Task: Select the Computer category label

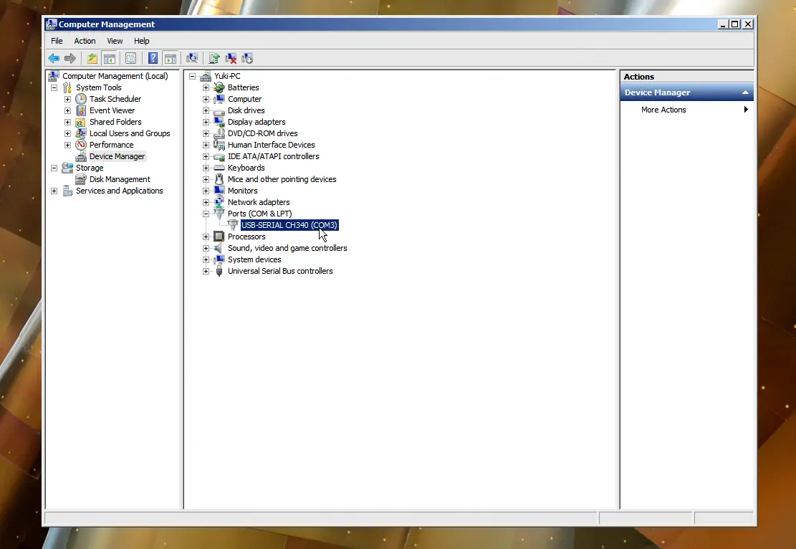Action: [x=245, y=99]
